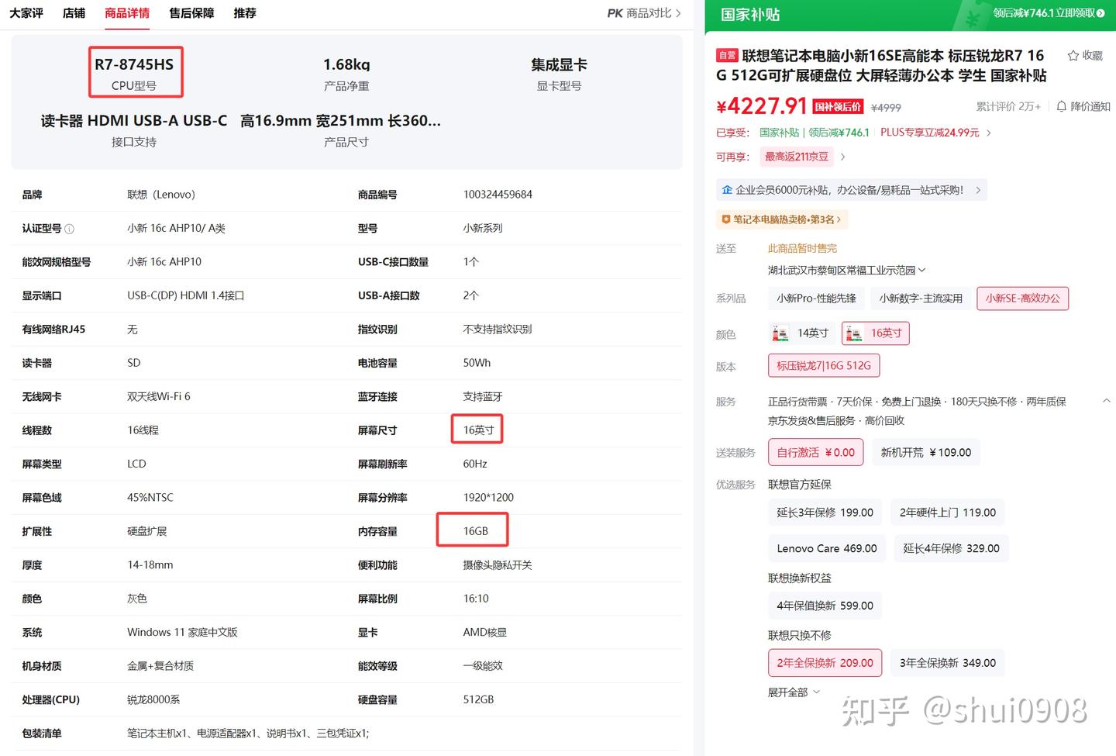Select 4年保值换新 599.00 option
Image resolution: width=1116 pixels, height=756 pixels.
(825, 606)
